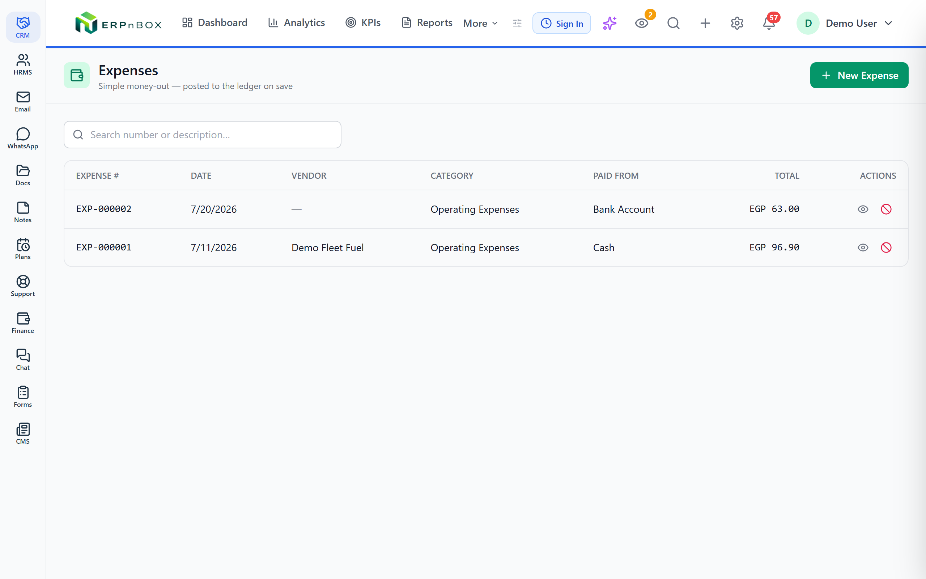This screenshot has height=579, width=926.
Task: Go to the Reports tab
Action: click(427, 22)
